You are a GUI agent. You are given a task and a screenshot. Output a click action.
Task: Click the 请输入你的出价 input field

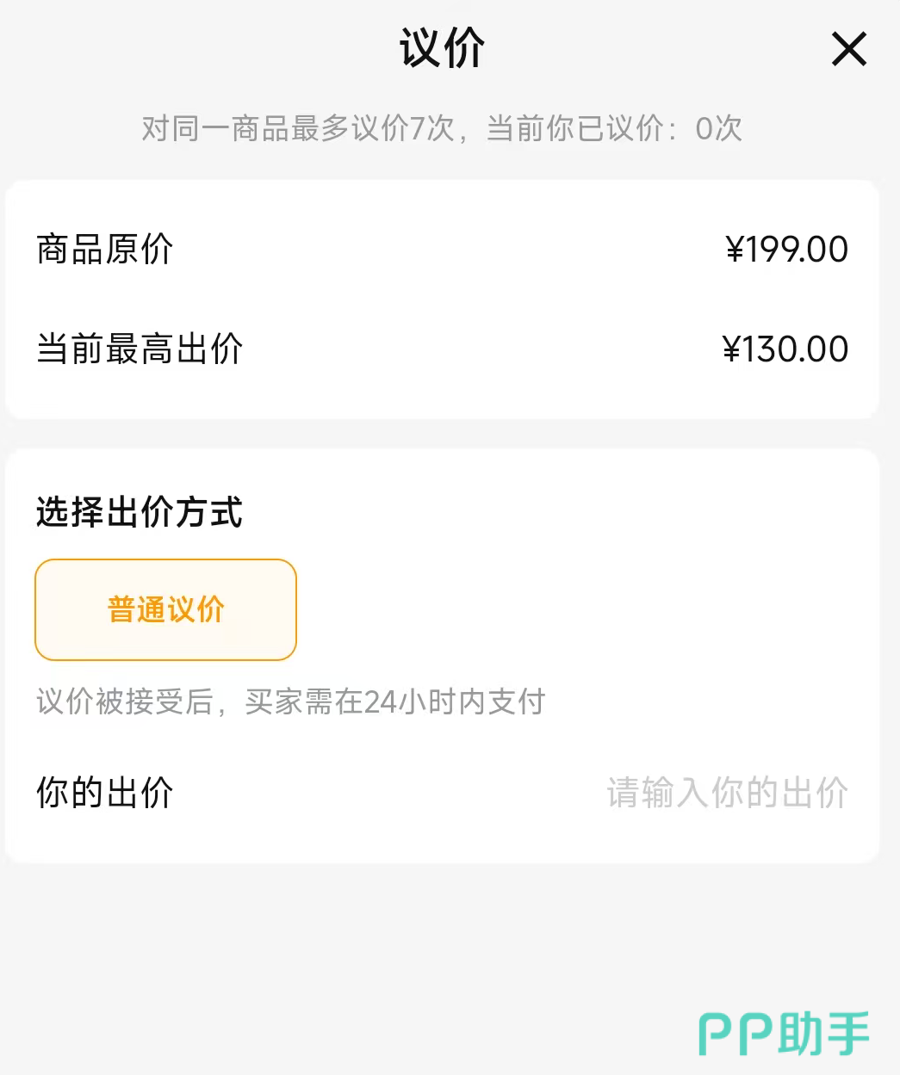pos(727,793)
